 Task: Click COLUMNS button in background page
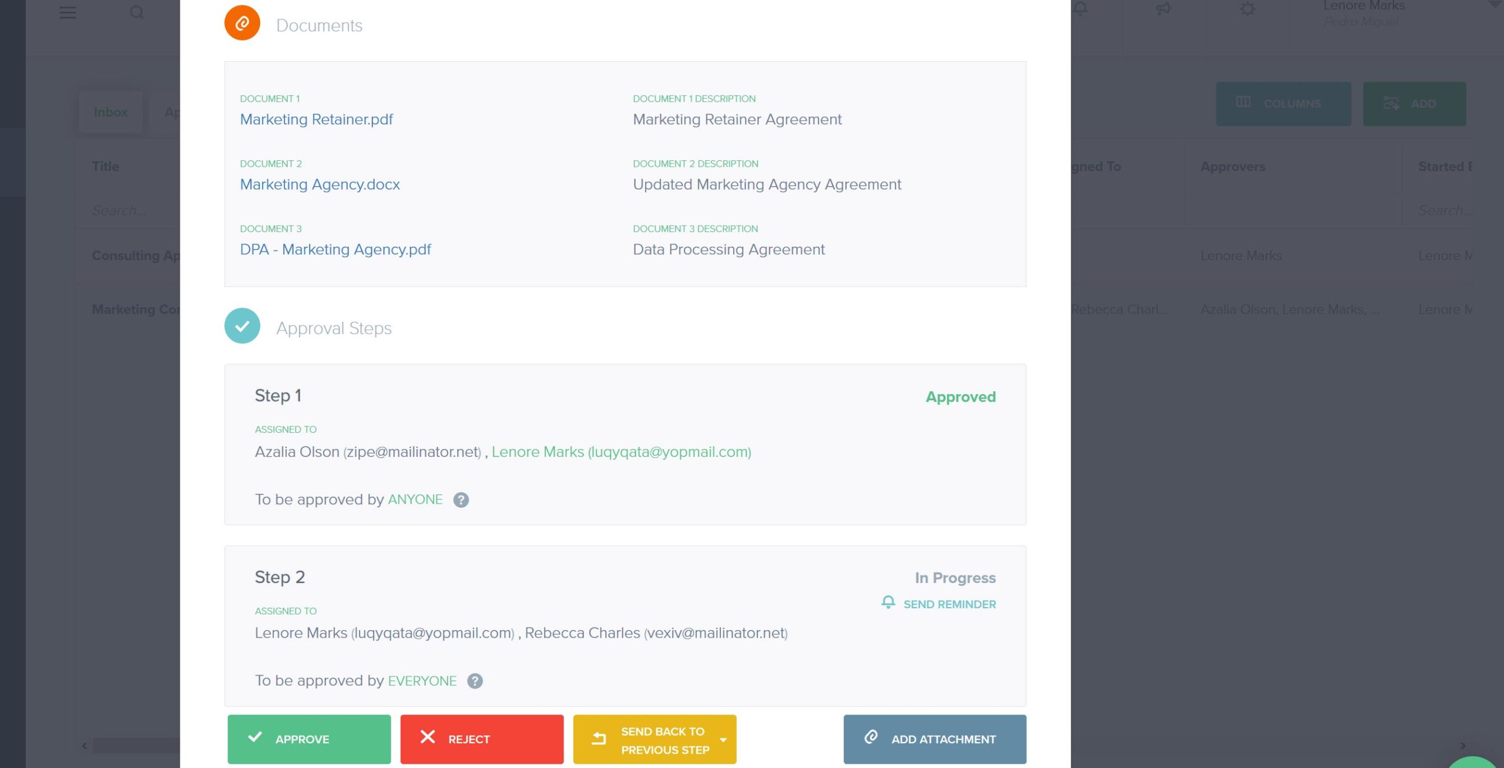(1283, 103)
